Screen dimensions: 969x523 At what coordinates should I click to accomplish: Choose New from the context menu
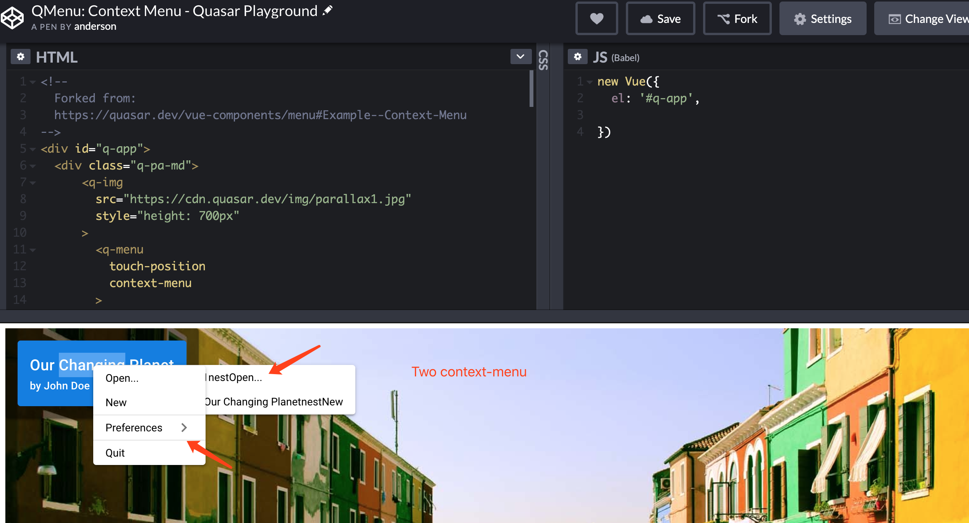[x=116, y=402]
